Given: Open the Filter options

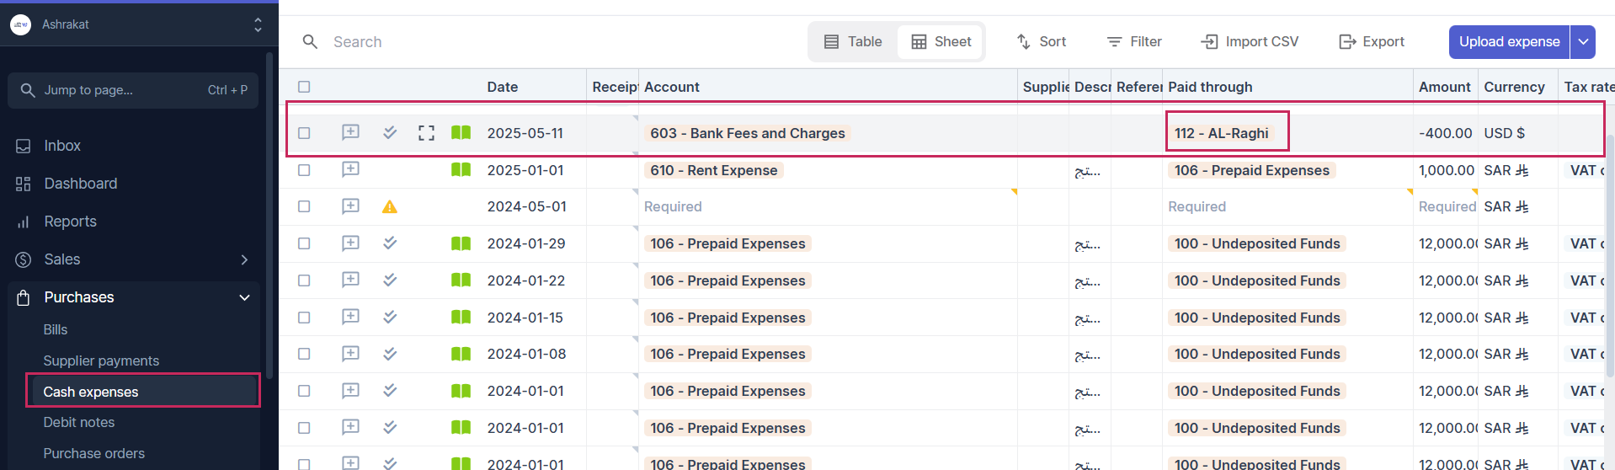Looking at the screenshot, I should 1133,41.
